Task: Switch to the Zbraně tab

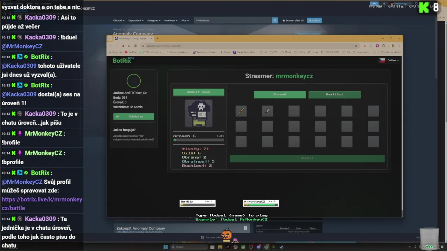Action: [280, 94]
